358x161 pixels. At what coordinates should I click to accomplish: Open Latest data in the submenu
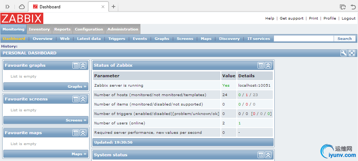point(89,39)
